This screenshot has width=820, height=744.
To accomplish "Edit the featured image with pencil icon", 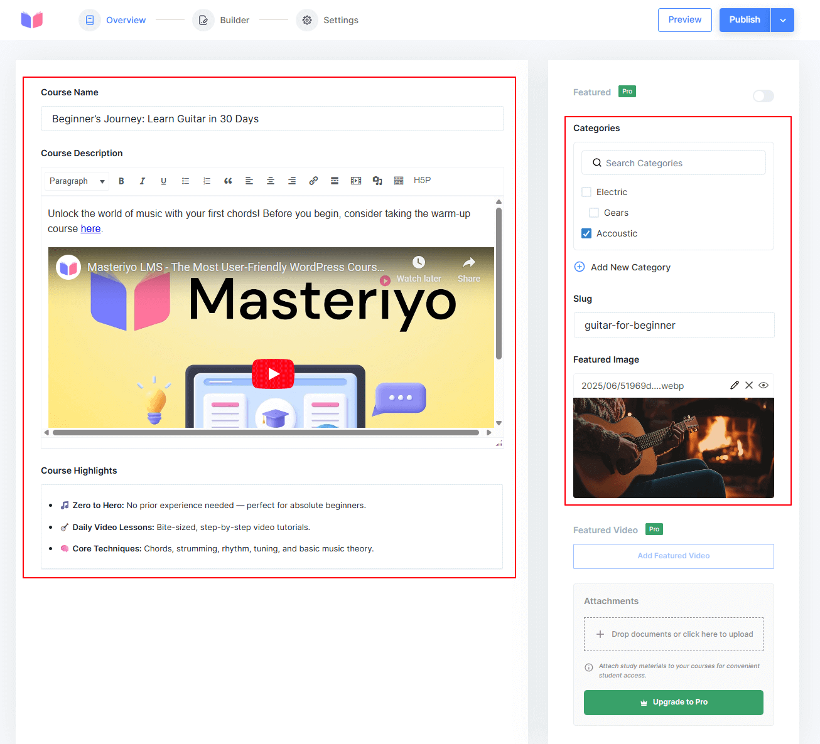I will pyautogui.click(x=735, y=385).
